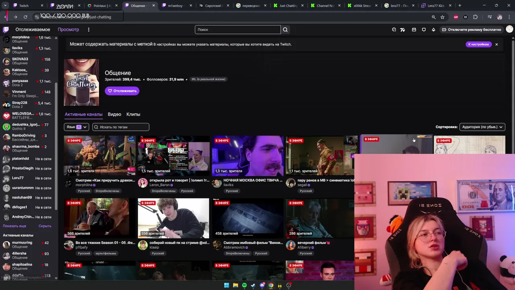
Task: Open Spotify from the taskbar
Action: point(244,285)
